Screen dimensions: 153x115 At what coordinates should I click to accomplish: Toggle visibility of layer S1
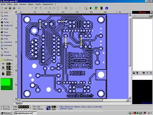(x=22, y=107)
